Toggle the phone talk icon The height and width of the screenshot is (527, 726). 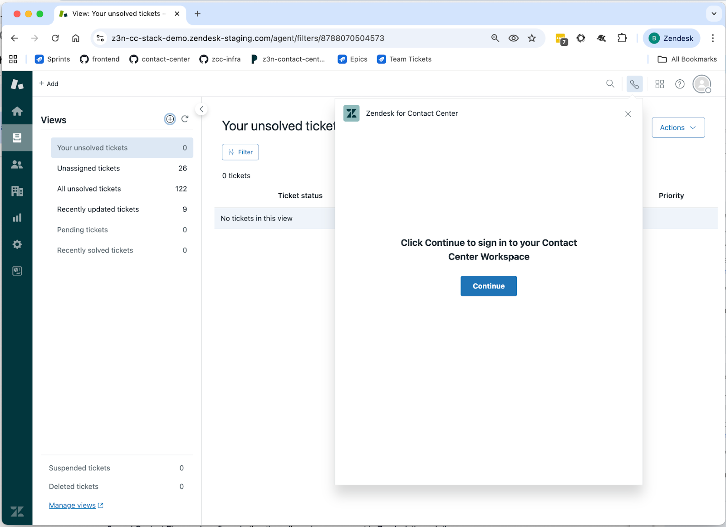click(634, 84)
